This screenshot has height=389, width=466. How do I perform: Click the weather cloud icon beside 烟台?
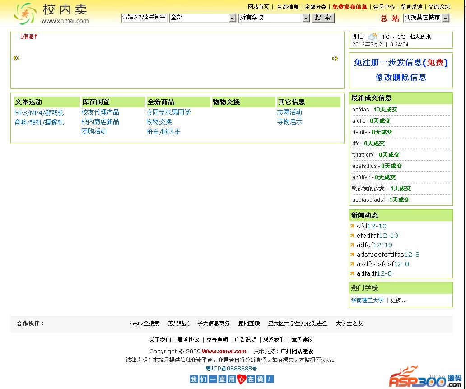372,37
